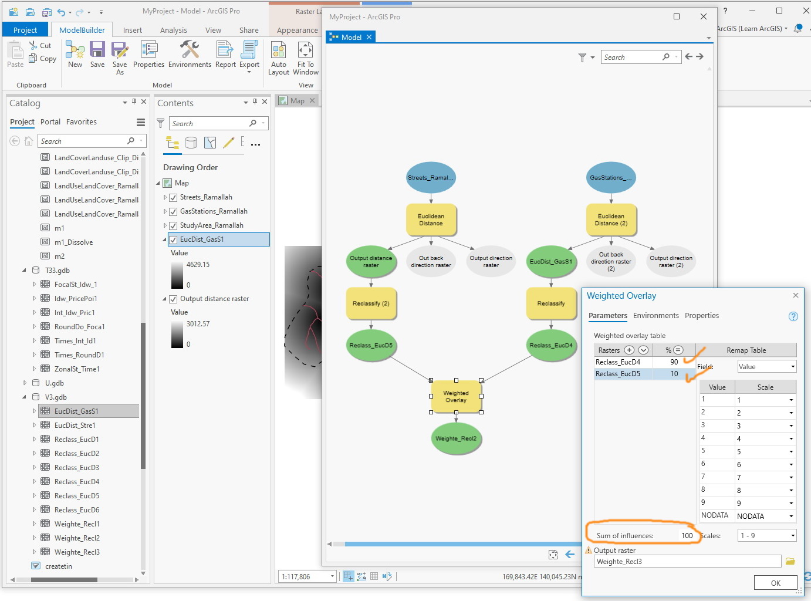The height and width of the screenshot is (601, 811).
Task: Click the Model view search field
Action: pos(640,57)
